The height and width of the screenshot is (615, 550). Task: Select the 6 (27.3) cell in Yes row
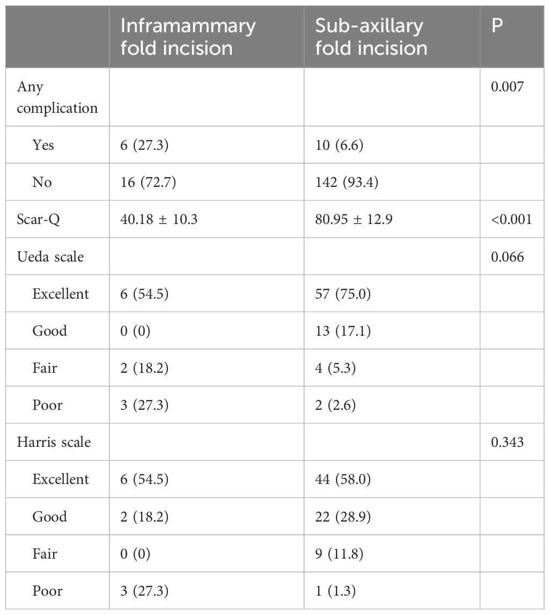pos(144,145)
